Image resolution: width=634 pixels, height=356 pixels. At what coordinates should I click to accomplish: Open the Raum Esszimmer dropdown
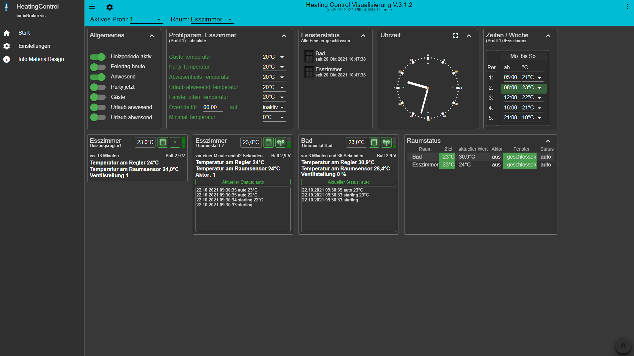tap(212, 19)
